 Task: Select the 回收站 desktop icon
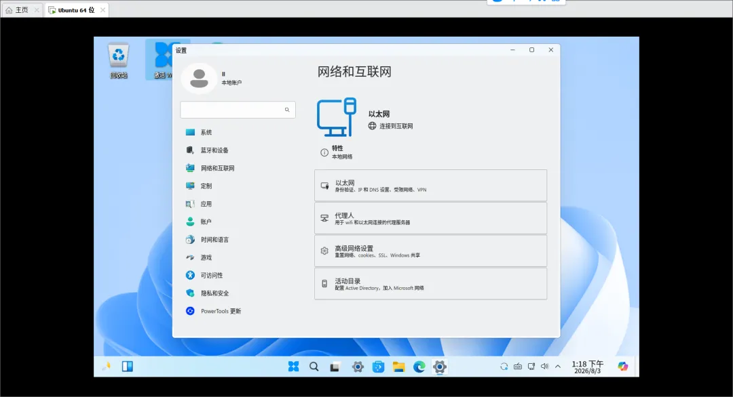118,61
